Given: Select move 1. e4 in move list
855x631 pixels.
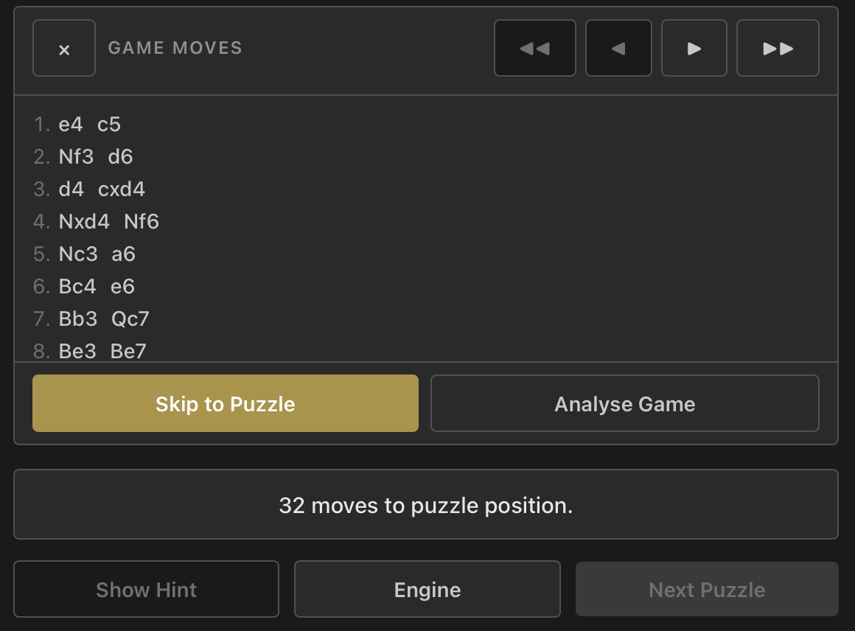Looking at the screenshot, I should click(71, 125).
